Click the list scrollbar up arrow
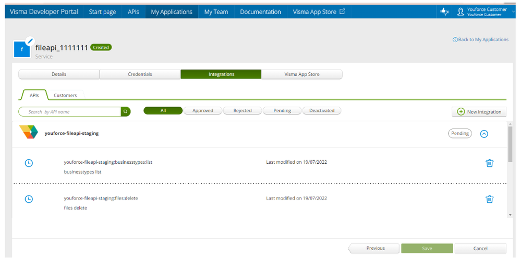The width and height of the screenshot is (521, 258). [511, 124]
